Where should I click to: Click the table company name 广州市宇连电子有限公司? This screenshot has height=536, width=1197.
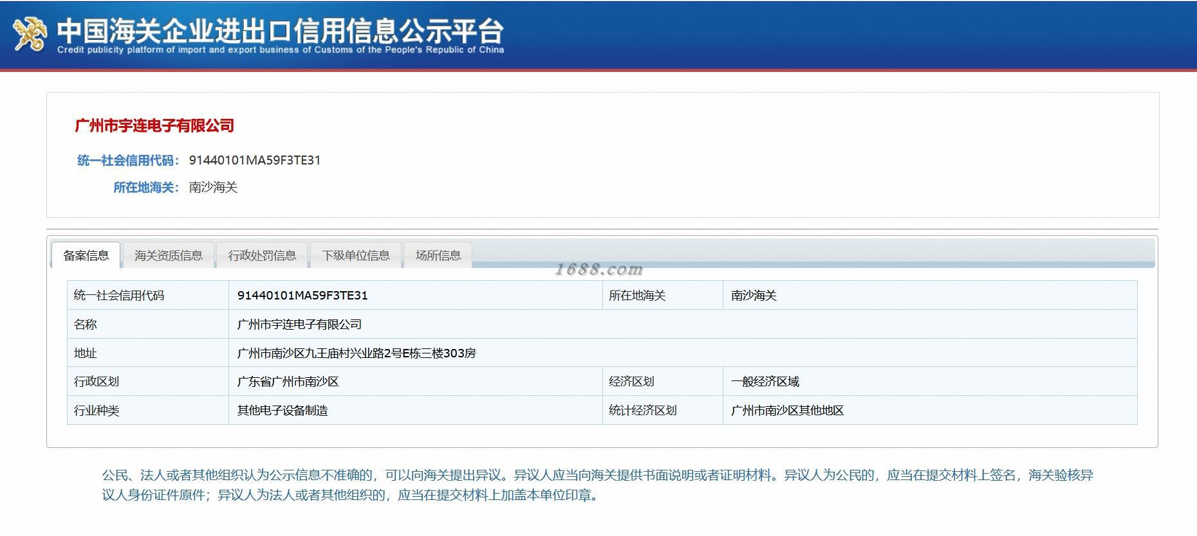click(299, 325)
